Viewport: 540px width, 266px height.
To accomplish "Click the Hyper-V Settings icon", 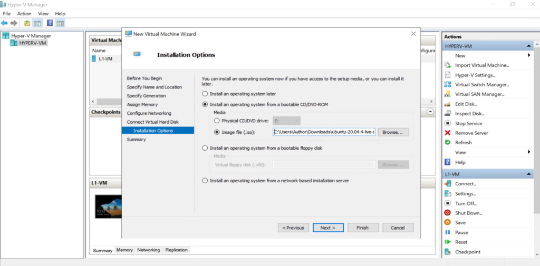I will click(448, 75).
